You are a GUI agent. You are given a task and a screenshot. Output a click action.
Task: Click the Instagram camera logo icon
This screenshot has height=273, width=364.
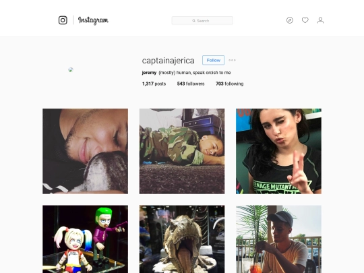pos(63,20)
